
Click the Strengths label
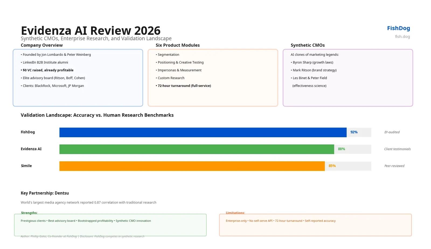(29, 213)
